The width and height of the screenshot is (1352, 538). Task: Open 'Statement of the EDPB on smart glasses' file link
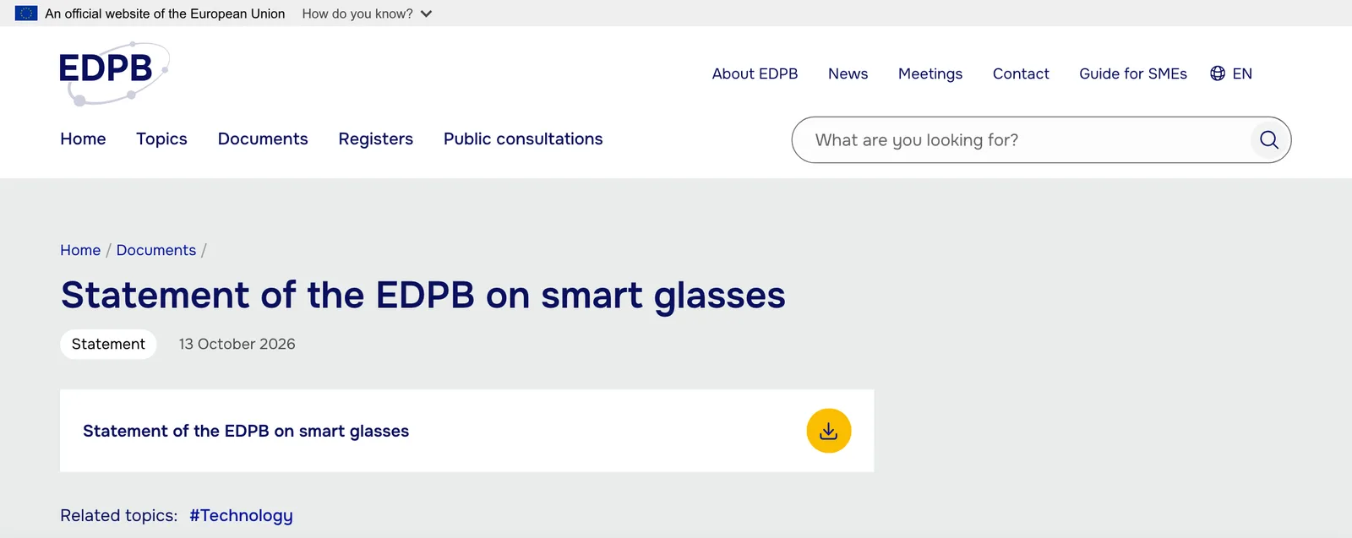[246, 431]
